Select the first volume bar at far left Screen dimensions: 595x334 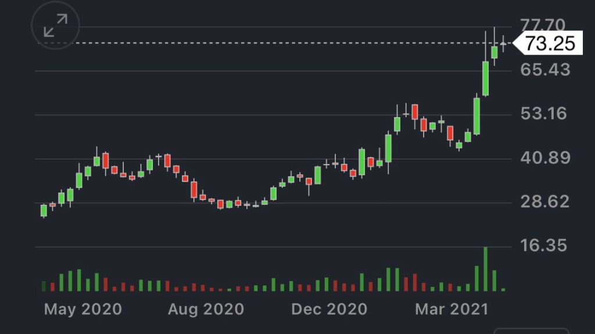click(44, 286)
